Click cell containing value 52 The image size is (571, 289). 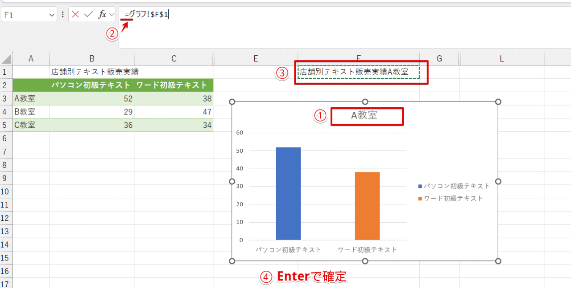(x=91, y=98)
